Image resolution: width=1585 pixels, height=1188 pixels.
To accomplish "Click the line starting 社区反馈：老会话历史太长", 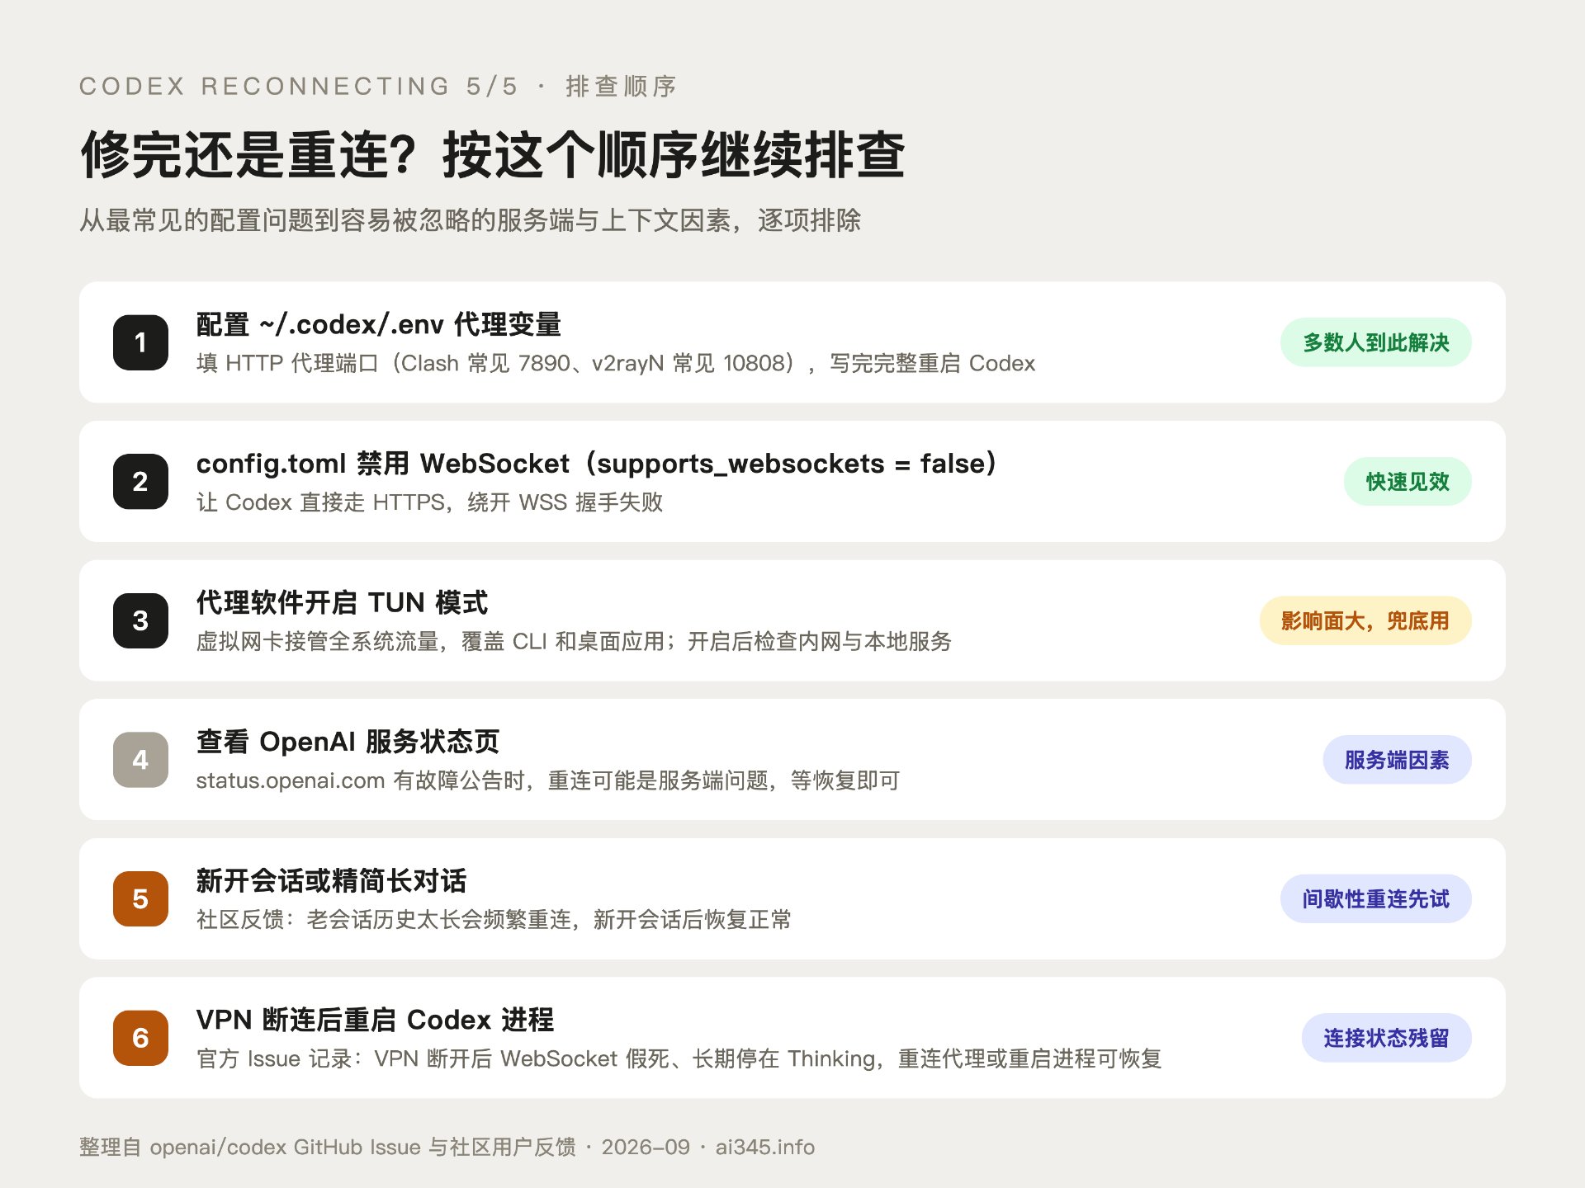I will [494, 920].
